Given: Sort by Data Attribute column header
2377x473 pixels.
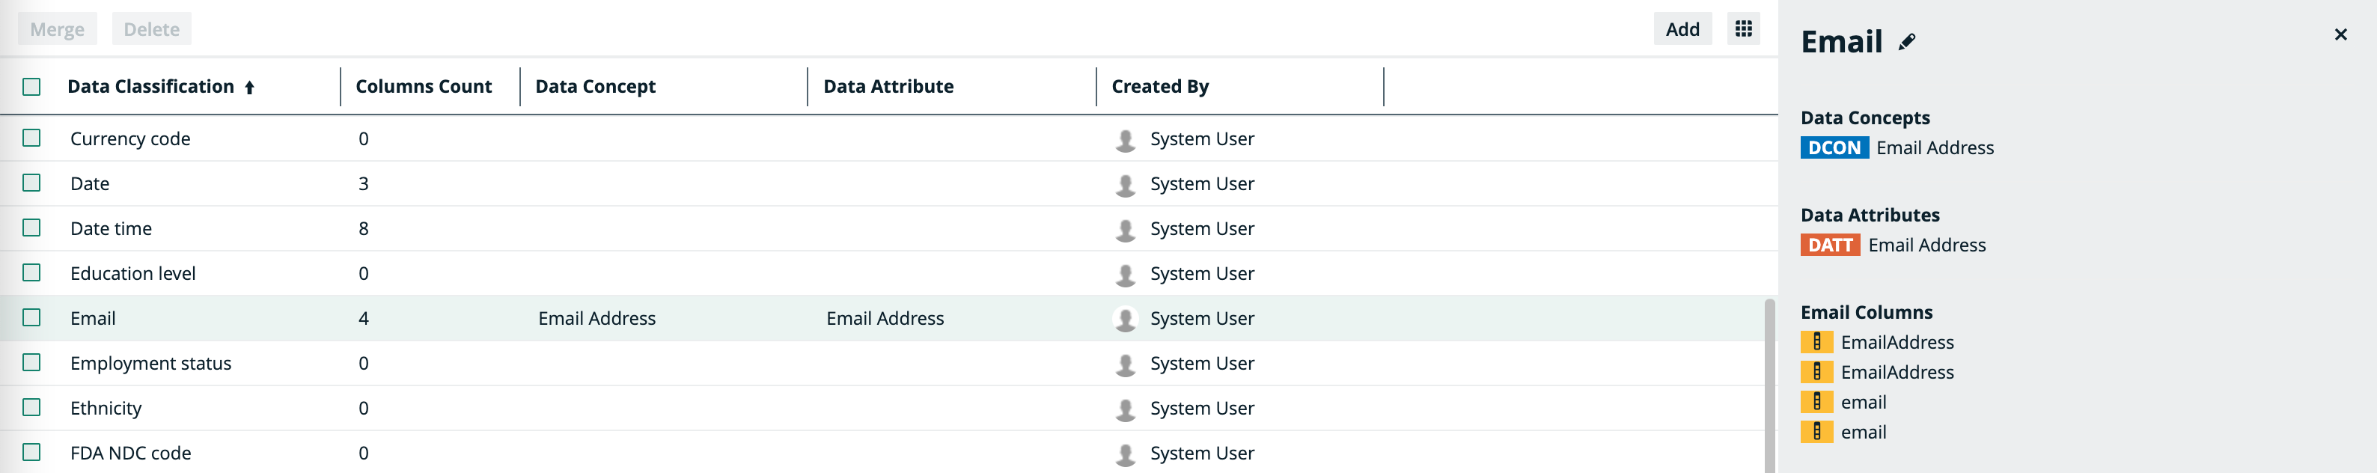Looking at the screenshot, I should [x=888, y=87].
